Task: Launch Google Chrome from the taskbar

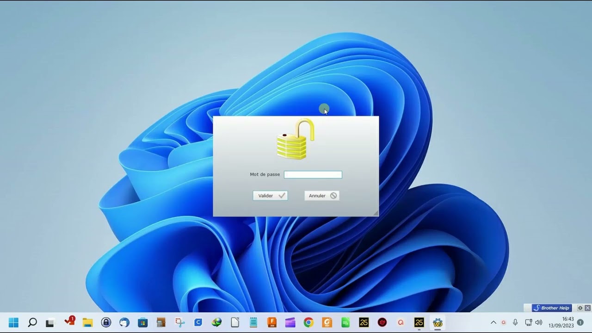Action: click(x=308, y=322)
